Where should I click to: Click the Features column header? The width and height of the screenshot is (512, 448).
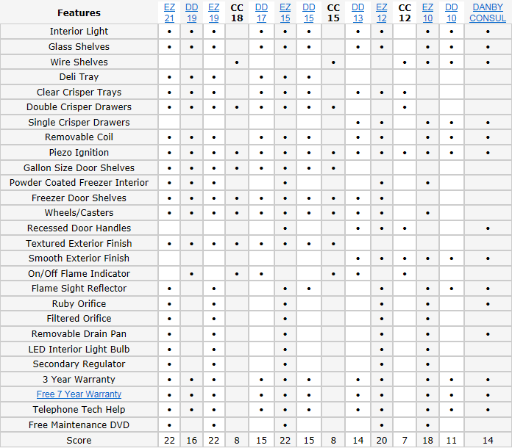tap(79, 12)
